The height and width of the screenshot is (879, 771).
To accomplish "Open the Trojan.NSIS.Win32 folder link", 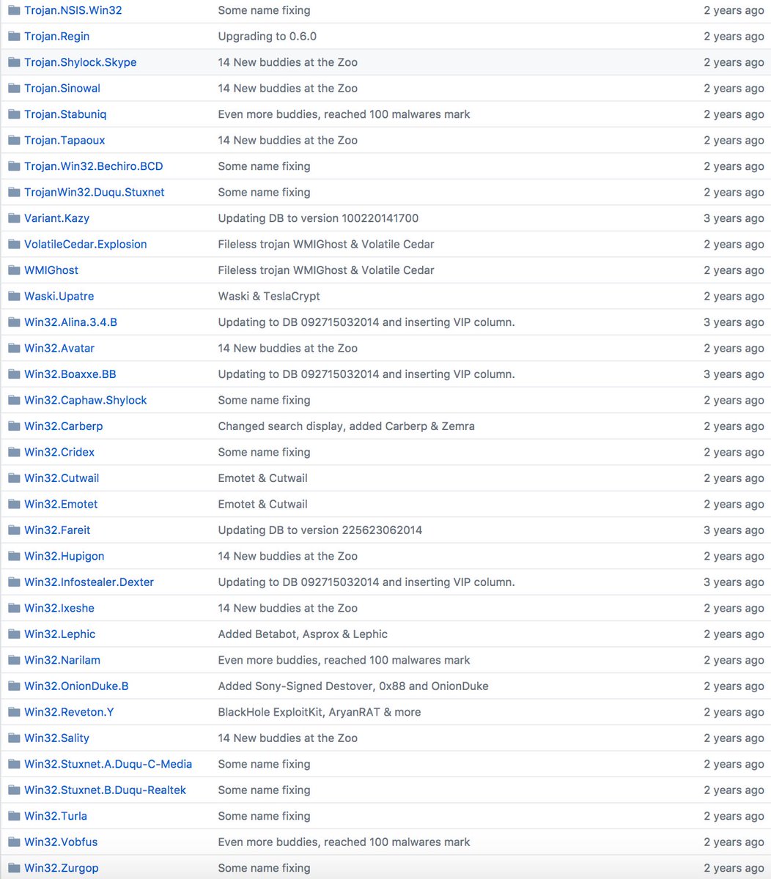I will (73, 10).
